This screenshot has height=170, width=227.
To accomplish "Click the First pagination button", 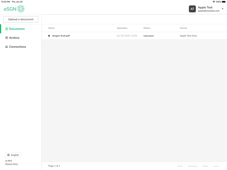I will coord(180,166).
